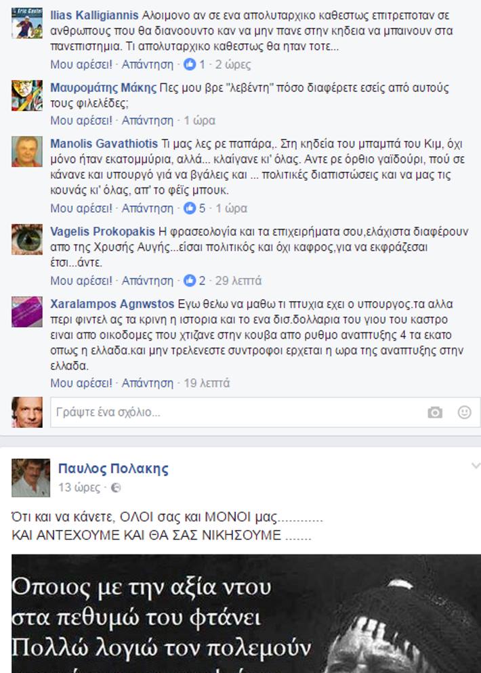Screen dimensions: 481x673
Task: Expand the post options chevron menu
Action: [476, 466]
